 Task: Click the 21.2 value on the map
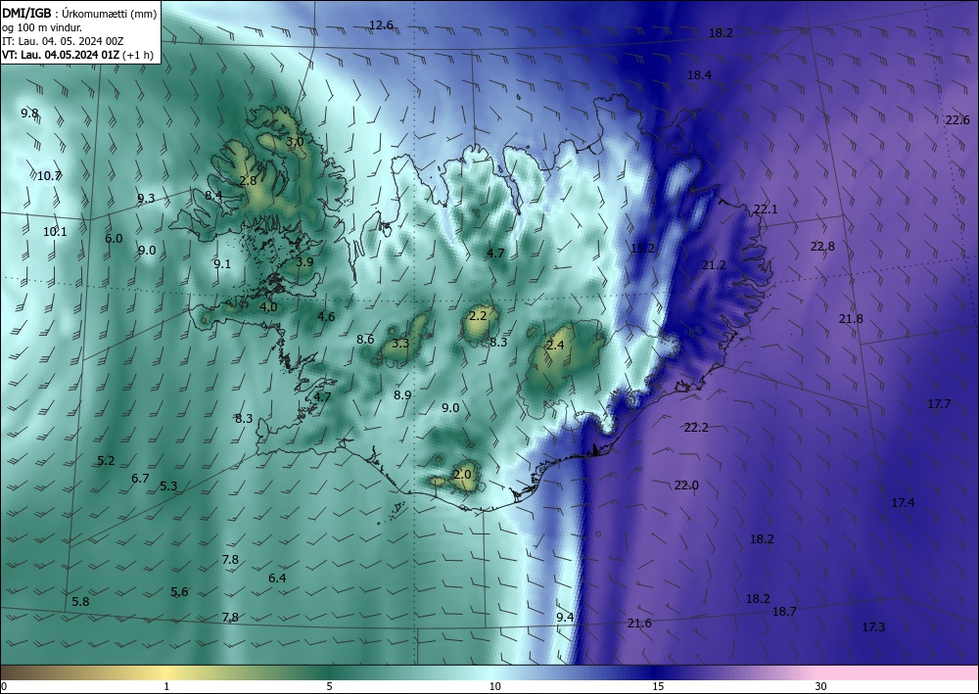tap(714, 265)
